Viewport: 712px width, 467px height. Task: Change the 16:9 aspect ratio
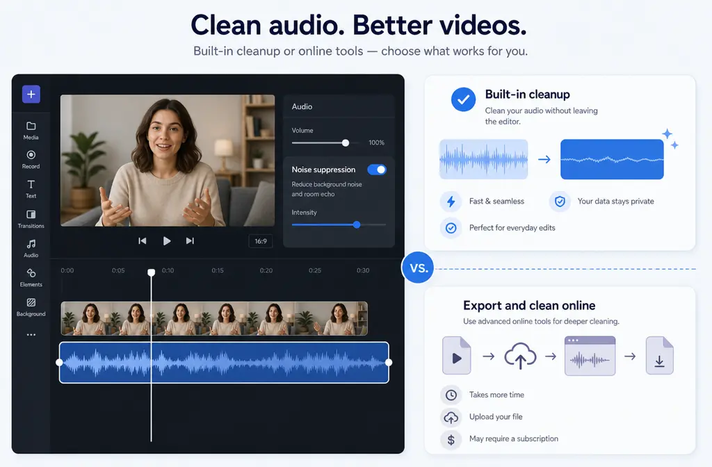pyautogui.click(x=261, y=241)
